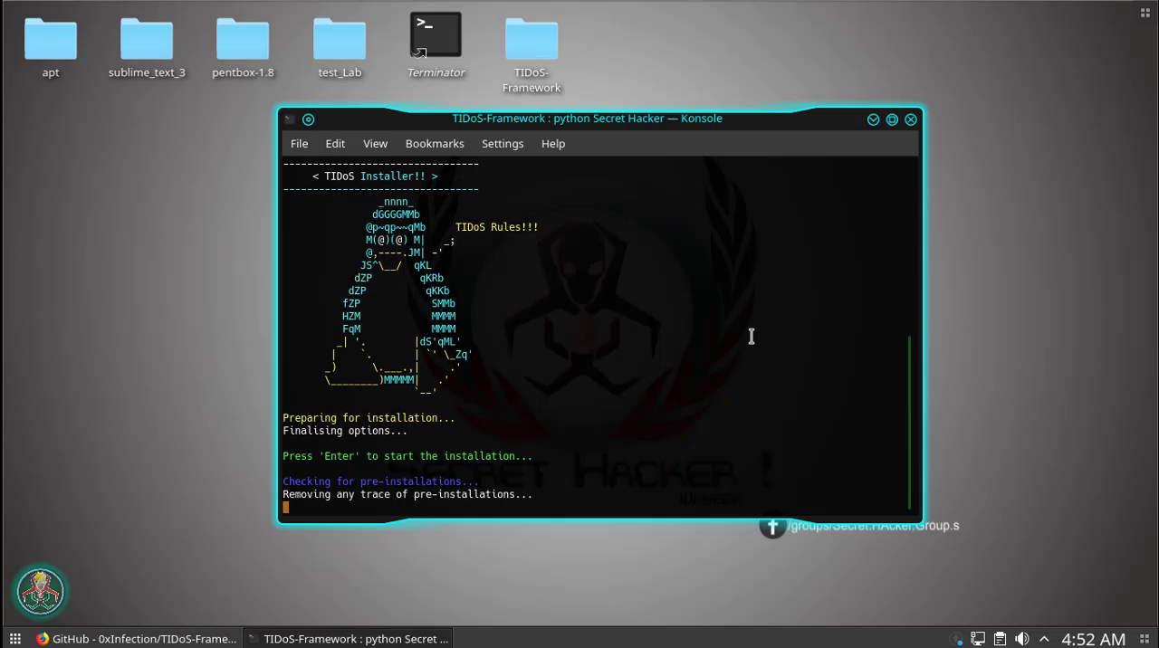Open the application launcher grid icon
This screenshot has width=1159, height=648.
click(14, 638)
